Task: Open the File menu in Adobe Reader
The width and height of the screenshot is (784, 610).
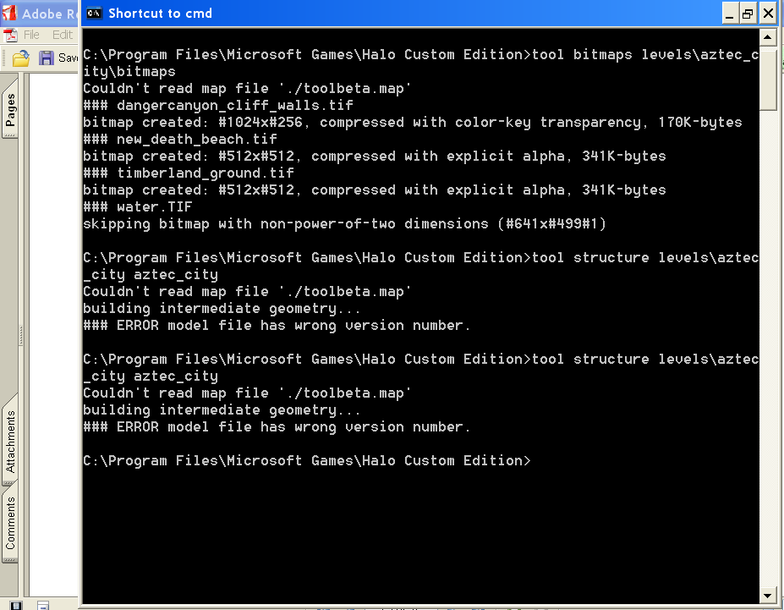Action: point(32,35)
